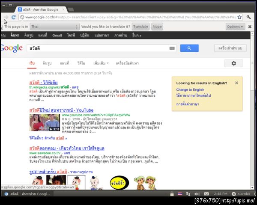Open a new tab next to the Google tab
257x205 pixels.
[x=71, y=9]
